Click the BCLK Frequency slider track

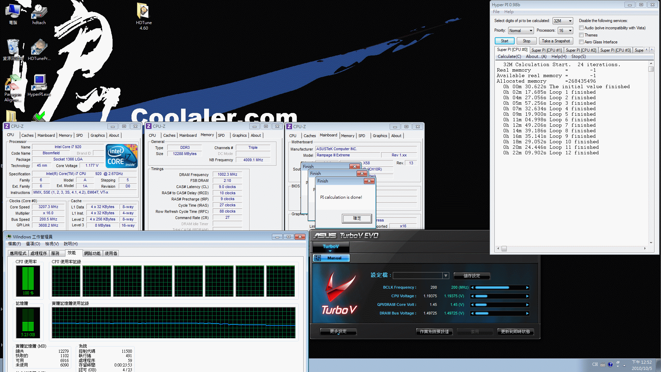500,288
